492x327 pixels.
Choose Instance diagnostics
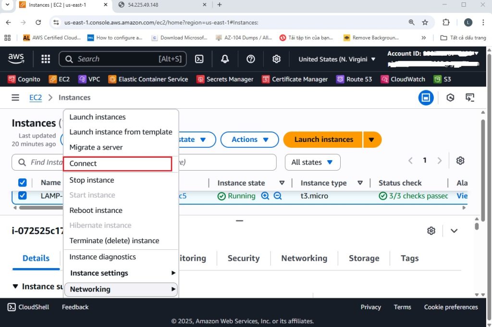pos(103,257)
